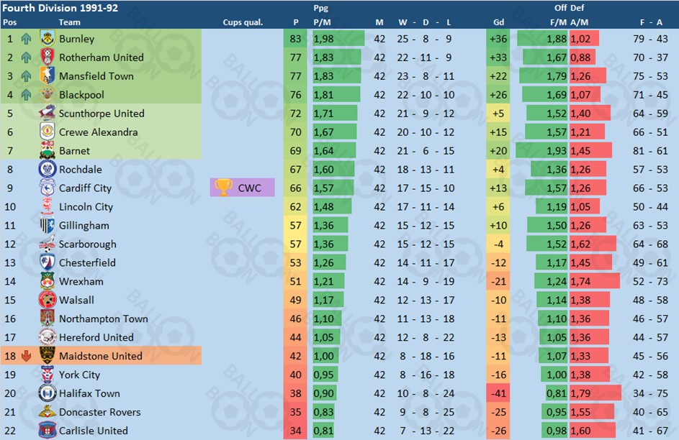
Task: Click the Fourth Division 1991-92 title
Action: 60,8
